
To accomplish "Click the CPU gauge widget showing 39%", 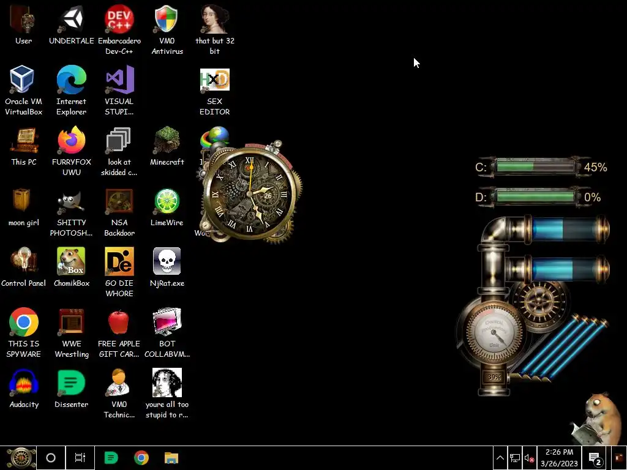I will pos(494,333).
